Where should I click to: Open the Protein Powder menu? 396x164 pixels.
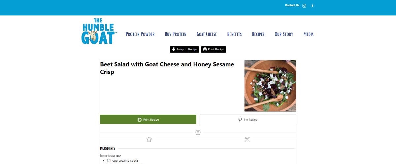140,34
